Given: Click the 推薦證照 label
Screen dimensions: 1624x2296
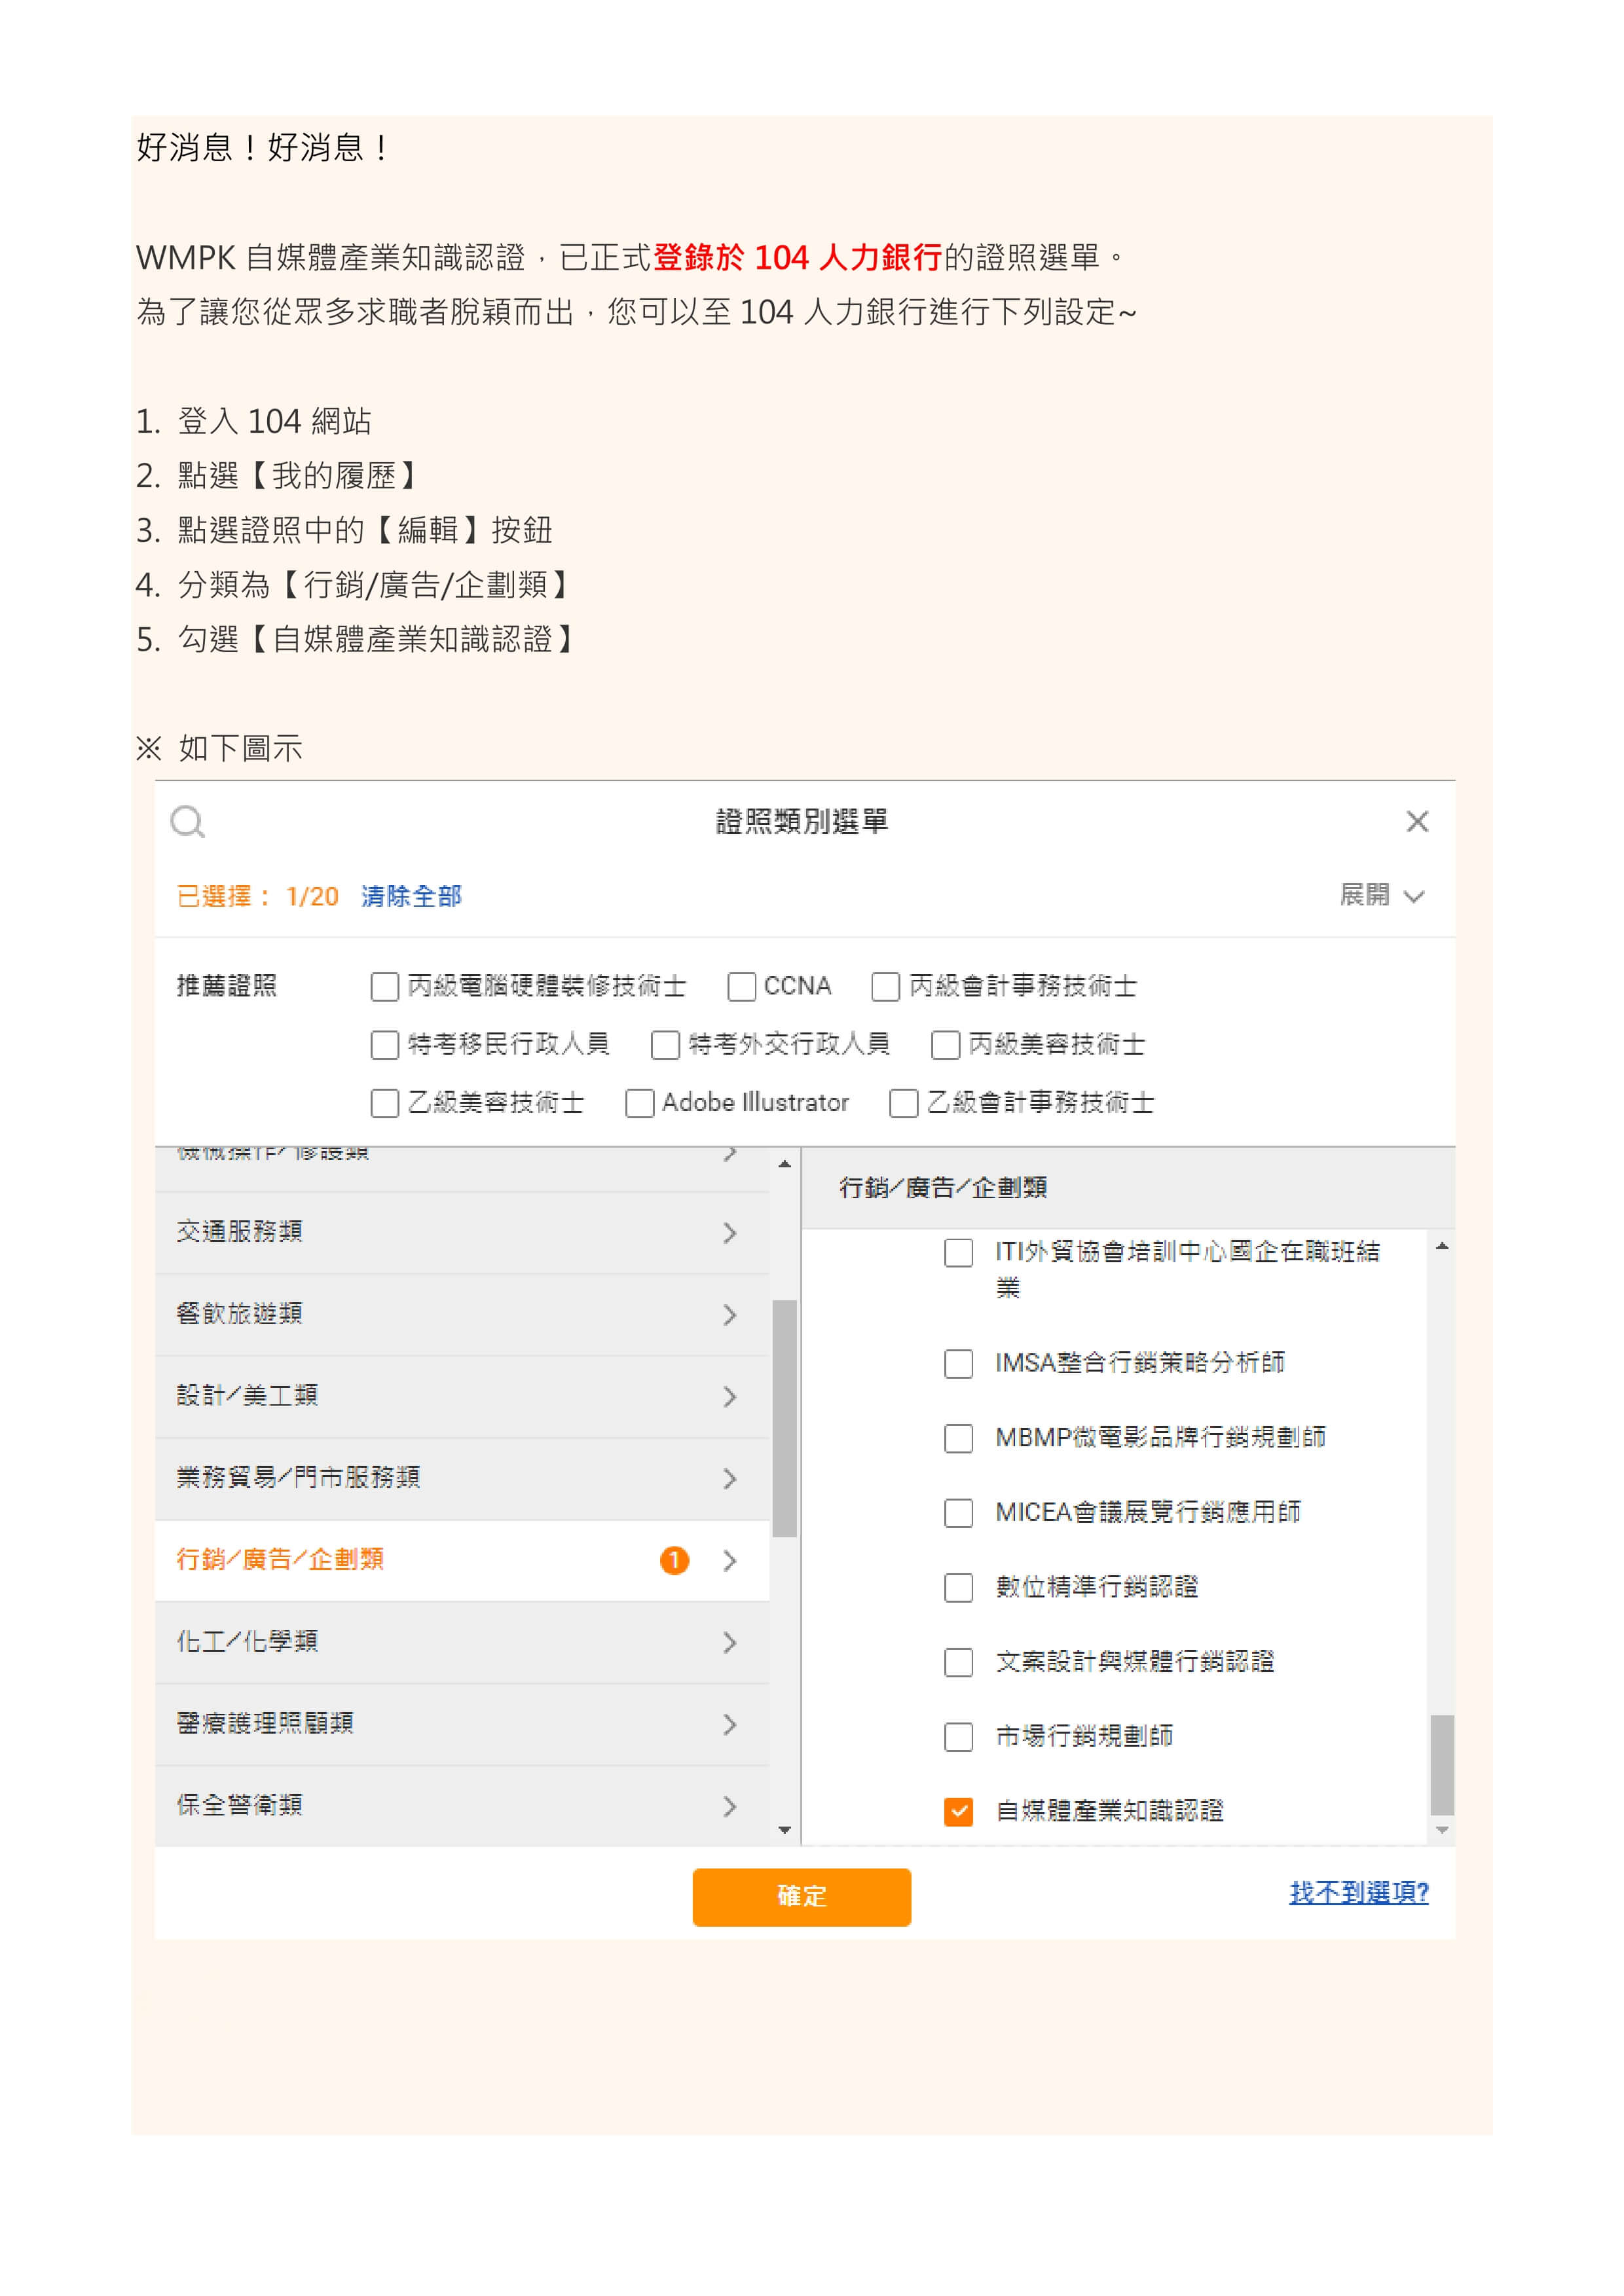Looking at the screenshot, I should (227, 986).
